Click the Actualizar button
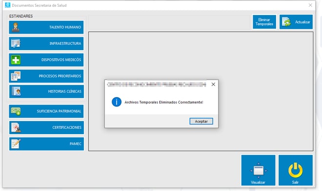Viewport: 322px width, 191px height. pos(296,22)
